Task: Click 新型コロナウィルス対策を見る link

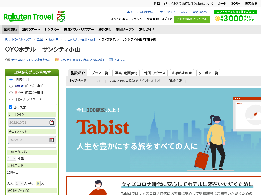Action: (x=31, y=60)
